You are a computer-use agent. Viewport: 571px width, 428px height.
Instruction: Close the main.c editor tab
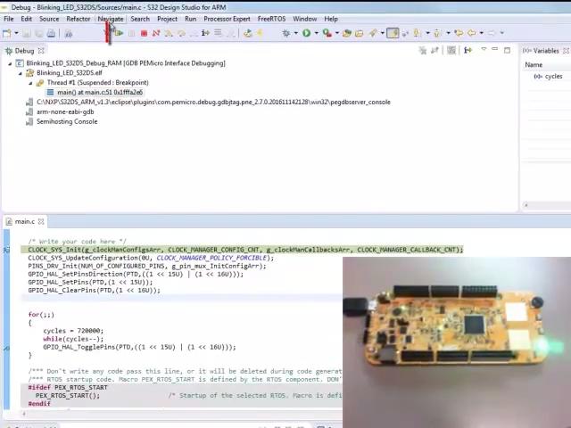coord(41,222)
